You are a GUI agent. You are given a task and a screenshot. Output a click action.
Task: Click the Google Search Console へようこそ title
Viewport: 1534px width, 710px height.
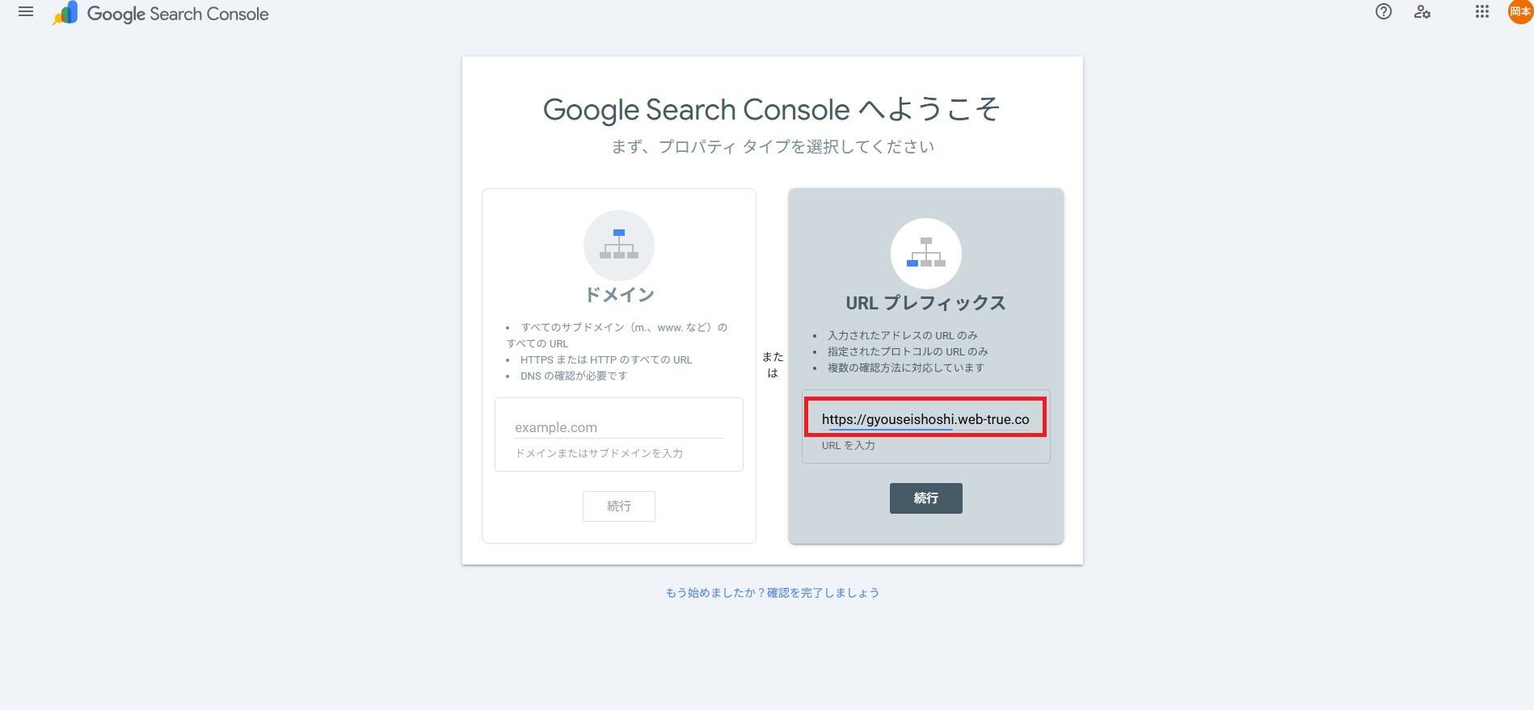coord(772,109)
